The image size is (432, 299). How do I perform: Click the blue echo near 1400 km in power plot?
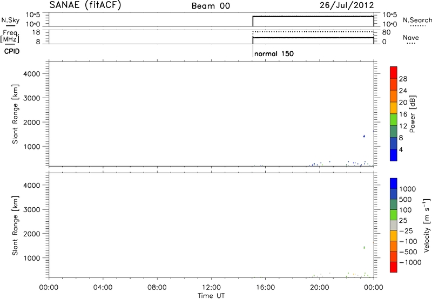[x=364, y=136]
